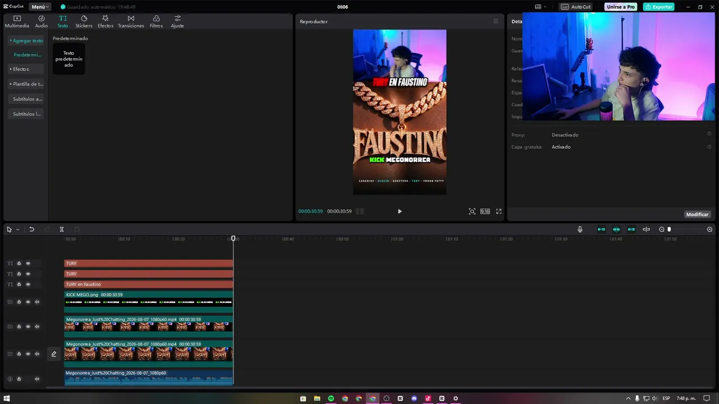
Task: Select the KICK MEGO.png clip in timeline
Action: pyautogui.click(x=148, y=302)
